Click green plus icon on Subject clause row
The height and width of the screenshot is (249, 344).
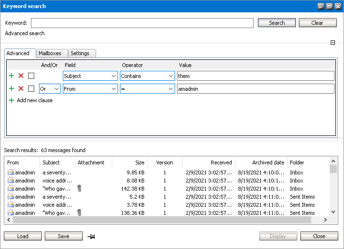11,76
